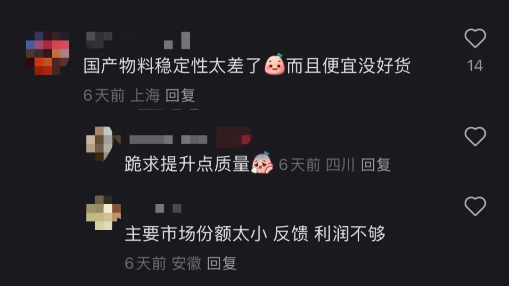Open the top commenter's blurred username
Screen dimensions: 509x286
[138, 40]
